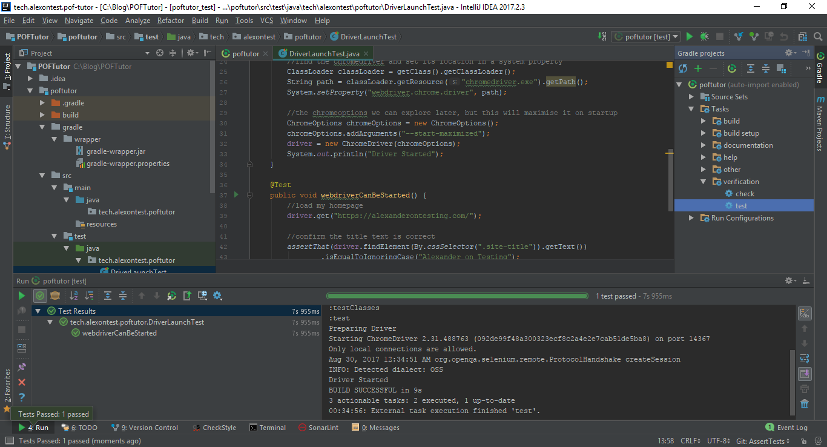Toggle Show Ignored tests filter
The width and height of the screenshot is (827, 447).
(x=55, y=296)
